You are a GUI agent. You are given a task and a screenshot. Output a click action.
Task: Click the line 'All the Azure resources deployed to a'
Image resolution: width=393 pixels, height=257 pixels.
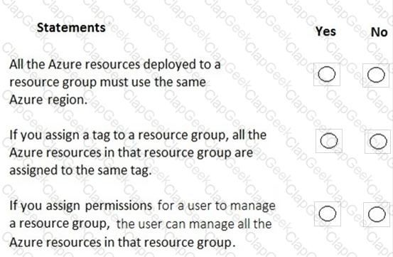(x=115, y=65)
